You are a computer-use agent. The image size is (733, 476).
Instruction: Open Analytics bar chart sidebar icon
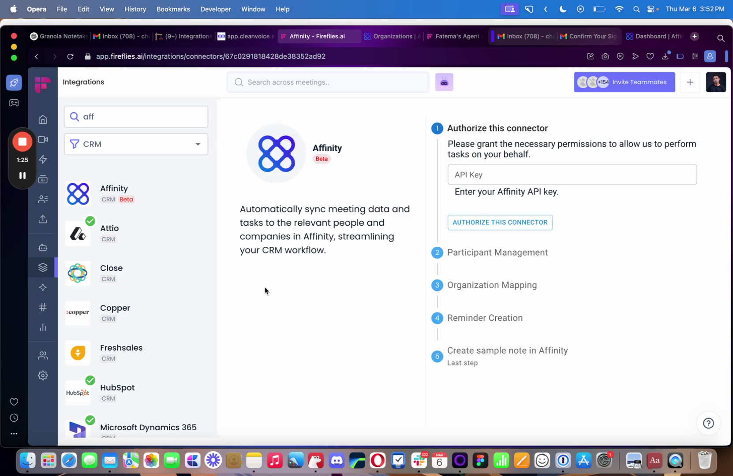click(43, 327)
